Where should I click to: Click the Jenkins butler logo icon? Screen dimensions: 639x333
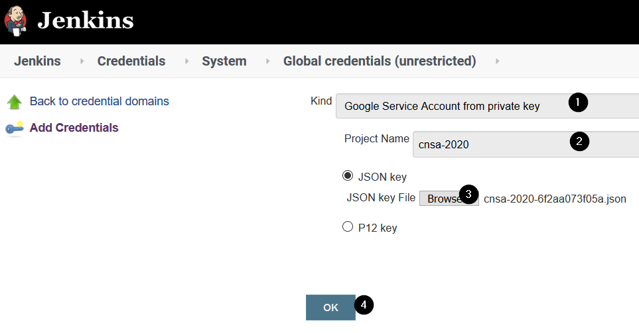click(15, 21)
